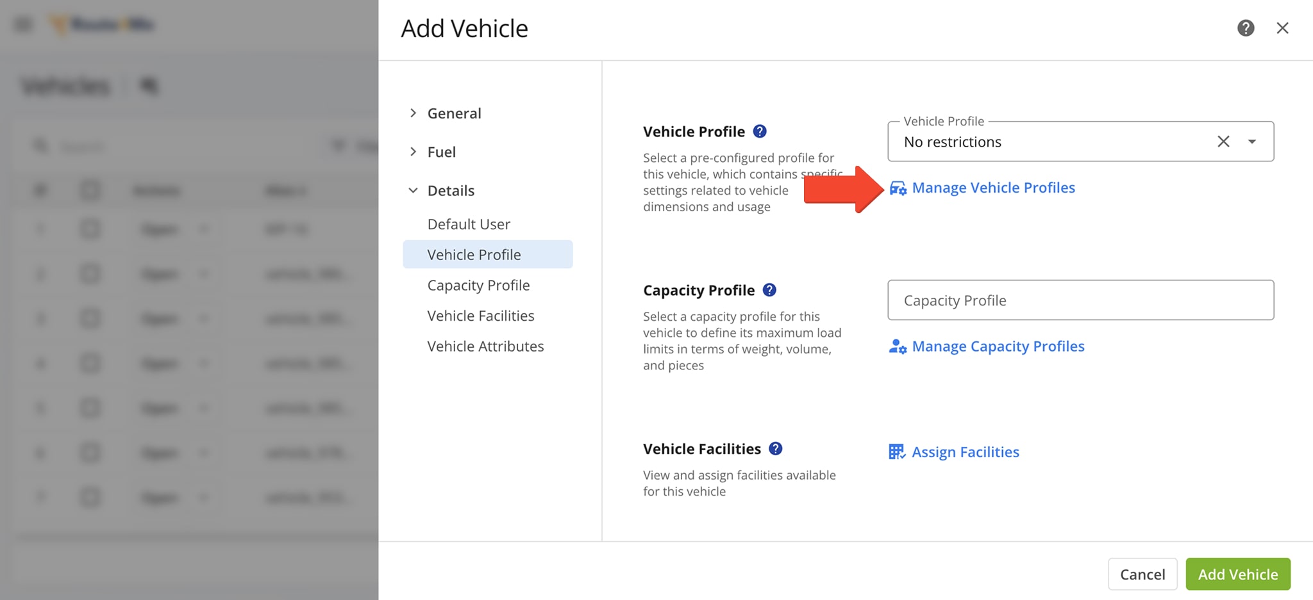Collapse the Details section

coord(414,191)
